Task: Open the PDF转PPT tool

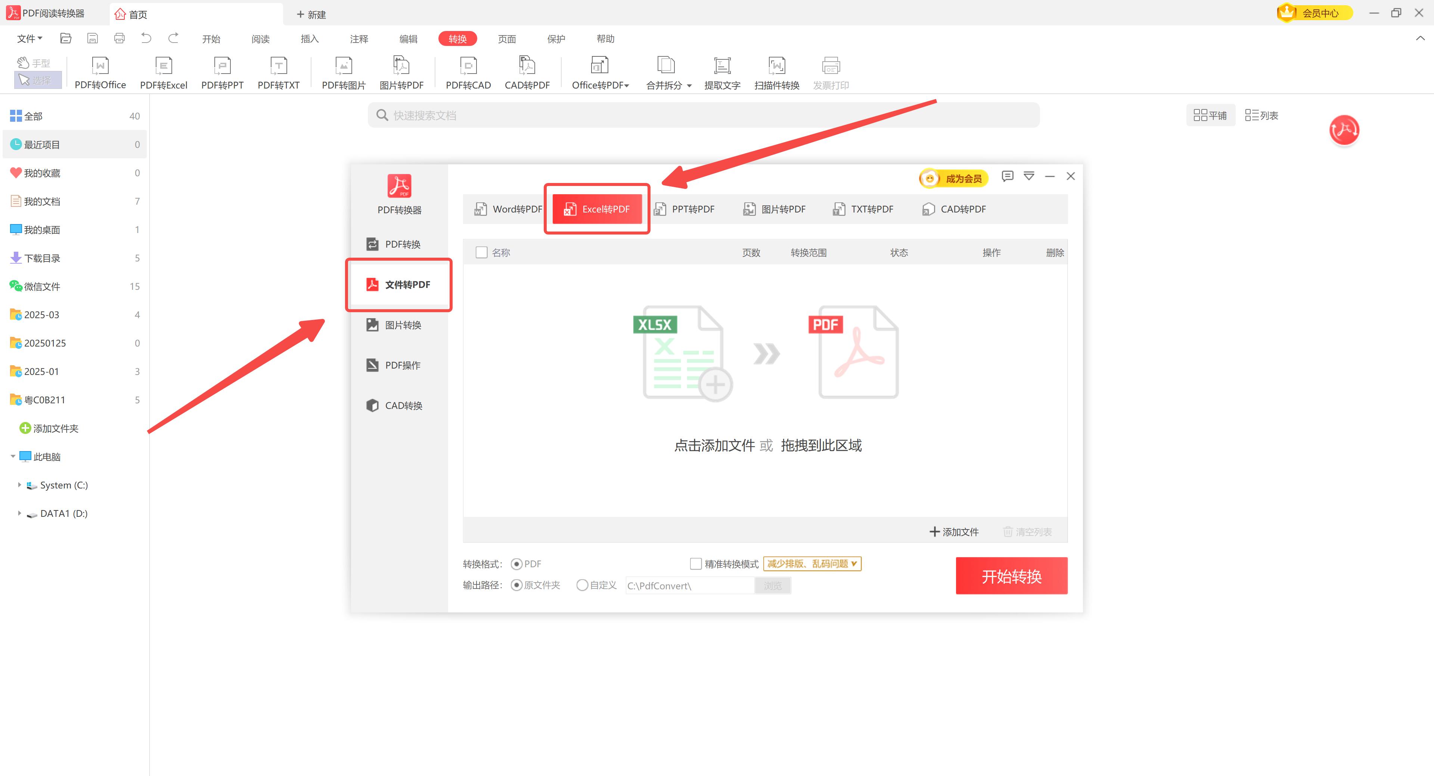Action: click(222, 73)
